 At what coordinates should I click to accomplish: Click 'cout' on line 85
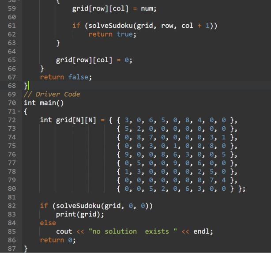(64, 231)
